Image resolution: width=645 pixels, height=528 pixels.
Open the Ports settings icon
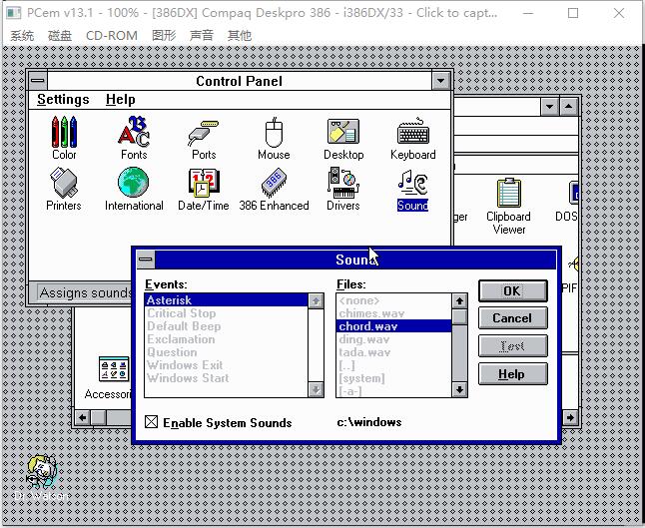tap(204, 138)
